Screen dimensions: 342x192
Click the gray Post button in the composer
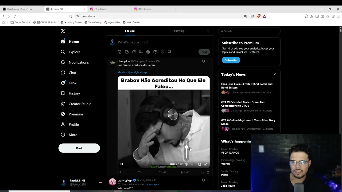[x=204, y=52]
